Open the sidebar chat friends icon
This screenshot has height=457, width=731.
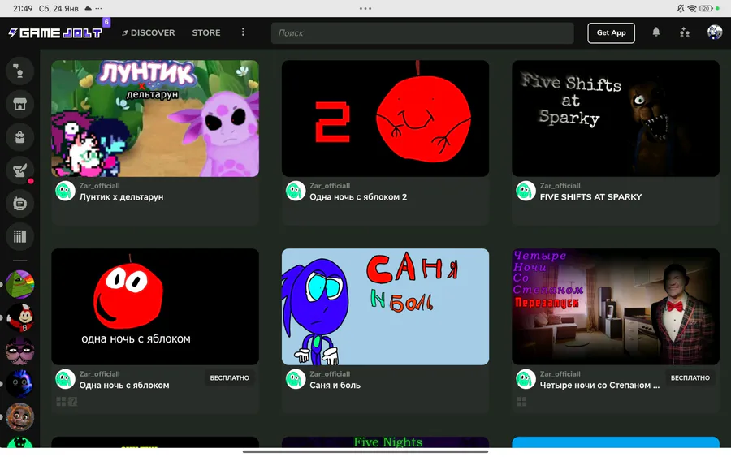click(x=19, y=71)
